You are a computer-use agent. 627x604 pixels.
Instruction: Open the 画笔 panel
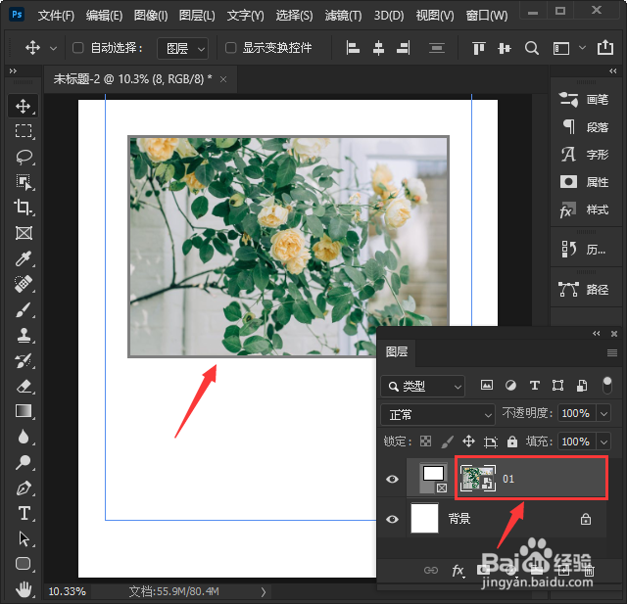(x=585, y=100)
